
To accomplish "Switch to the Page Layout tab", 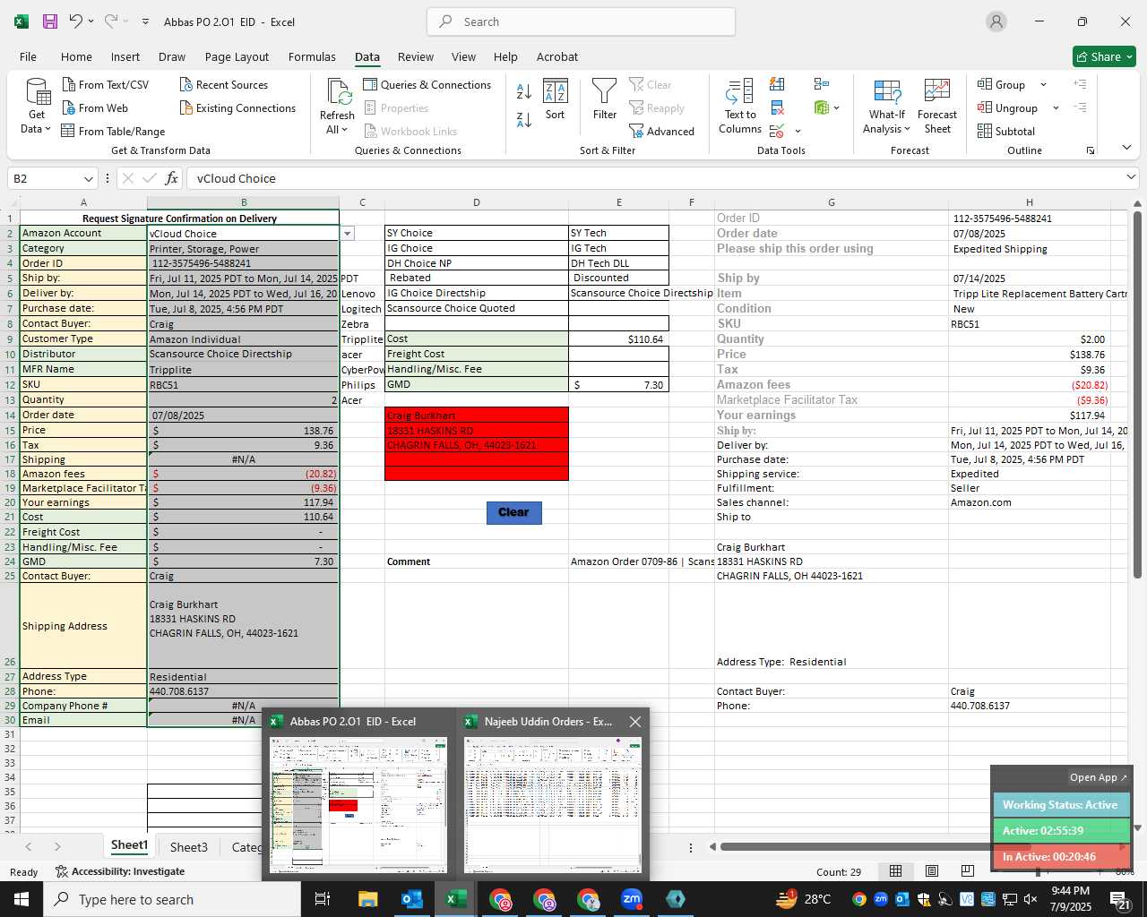I will (x=237, y=56).
